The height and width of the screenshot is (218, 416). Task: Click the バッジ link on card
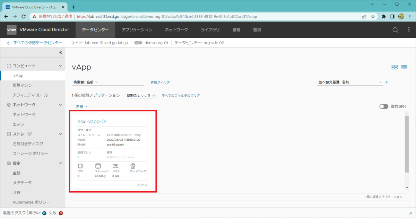pyautogui.click(x=142, y=185)
